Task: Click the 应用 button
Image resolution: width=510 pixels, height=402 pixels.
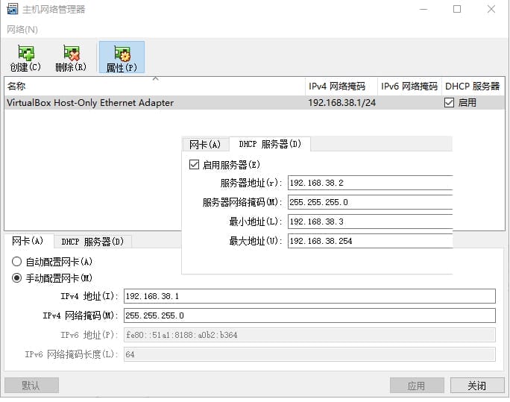Action: [x=416, y=386]
